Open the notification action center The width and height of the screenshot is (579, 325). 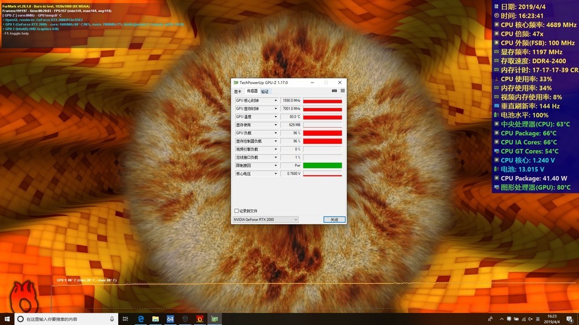click(570, 319)
